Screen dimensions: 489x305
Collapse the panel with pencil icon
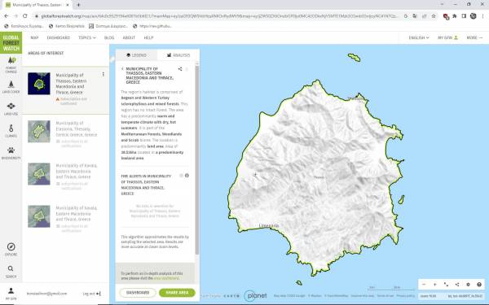pos(112,59)
